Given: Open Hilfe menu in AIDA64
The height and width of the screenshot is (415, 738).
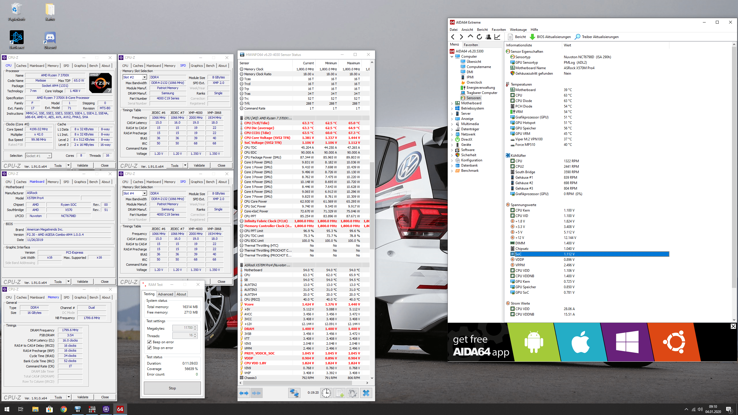Looking at the screenshot, I should pos(534,30).
